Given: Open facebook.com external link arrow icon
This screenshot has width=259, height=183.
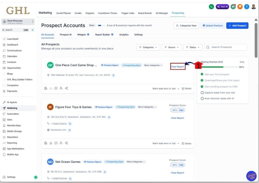Looking at the screenshot, I should click(x=70, y=130).
